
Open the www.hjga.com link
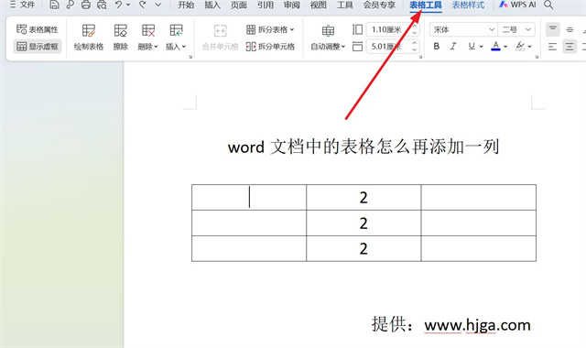tap(477, 325)
